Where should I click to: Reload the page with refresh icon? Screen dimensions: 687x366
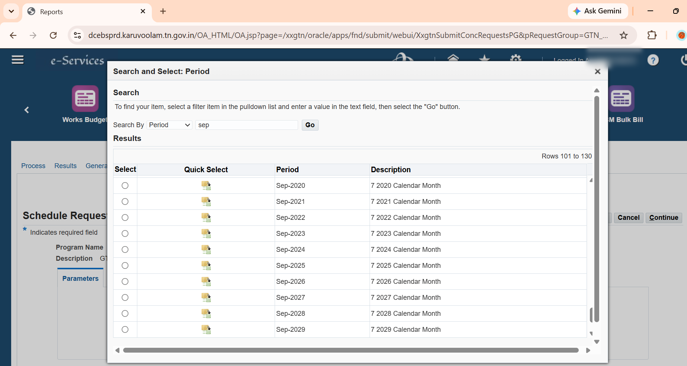point(53,35)
